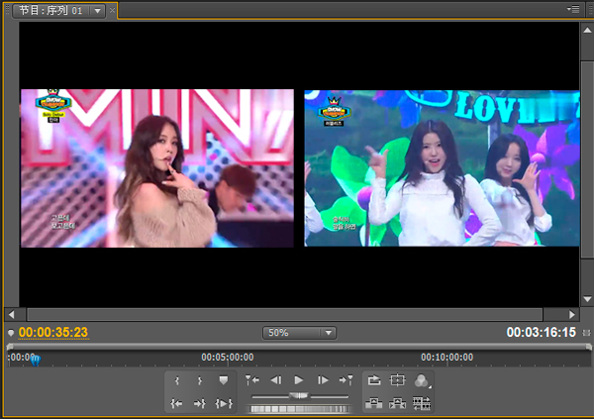Screen dimensions: 594x419
Task: Click the vertical scrollbar down arrow
Action: [587, 299]
